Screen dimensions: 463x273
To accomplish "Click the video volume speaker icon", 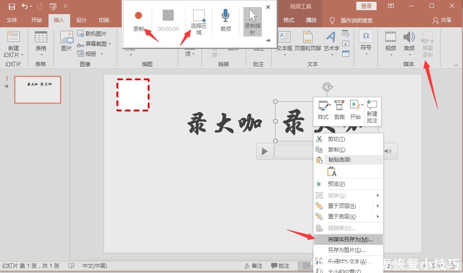I will click(388, 151).
